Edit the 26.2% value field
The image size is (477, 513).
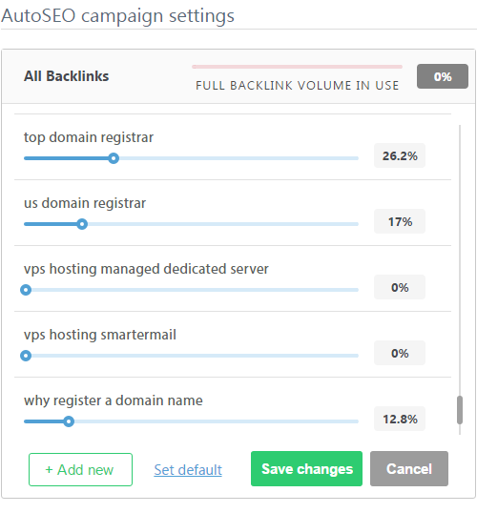point(400,155)
